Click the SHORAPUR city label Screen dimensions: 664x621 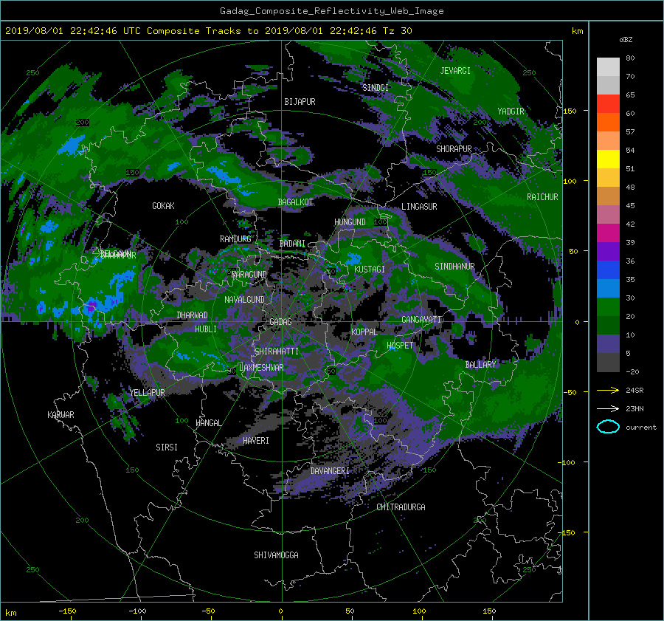coord(454,149)
